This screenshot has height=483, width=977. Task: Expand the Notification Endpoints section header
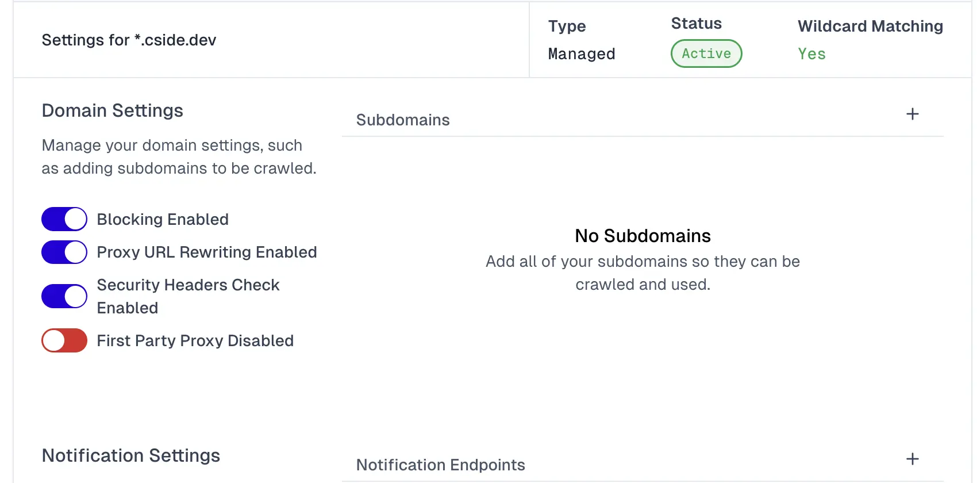click(440, 465)
